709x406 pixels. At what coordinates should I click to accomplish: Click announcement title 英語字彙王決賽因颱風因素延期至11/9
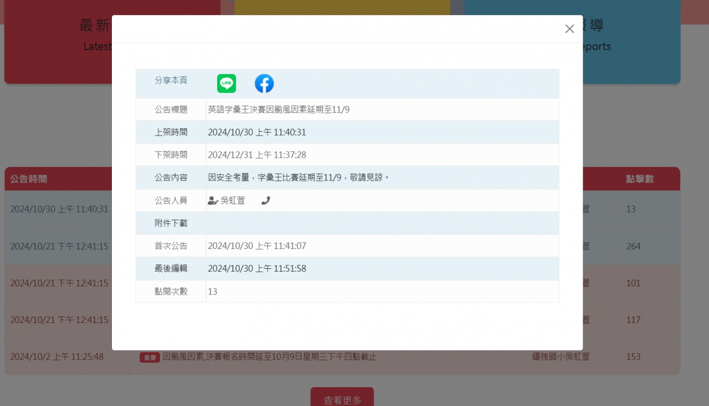(279, 110)
